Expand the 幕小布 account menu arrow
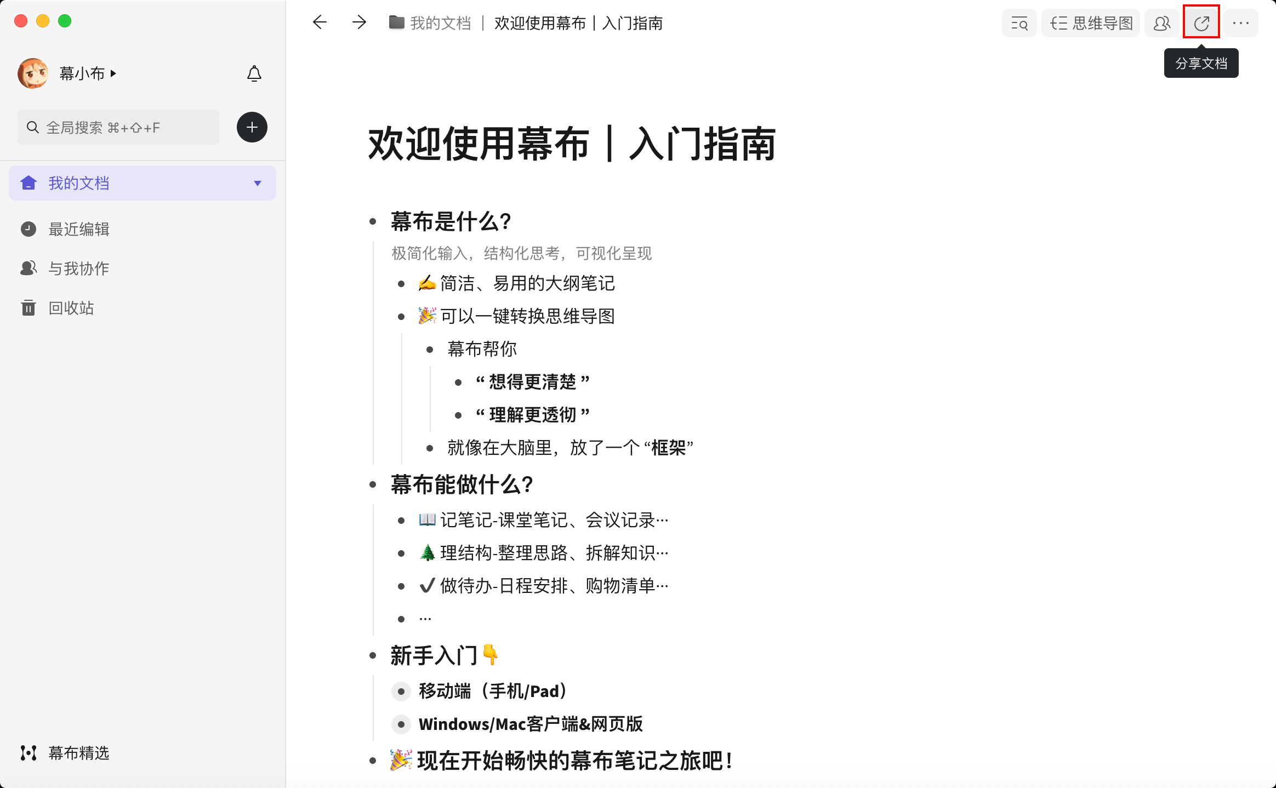Screen dimensions: 1276x788 click(113, 73)
